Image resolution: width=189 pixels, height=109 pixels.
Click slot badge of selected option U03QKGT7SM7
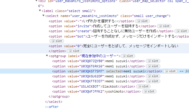(x=170, y=71)
